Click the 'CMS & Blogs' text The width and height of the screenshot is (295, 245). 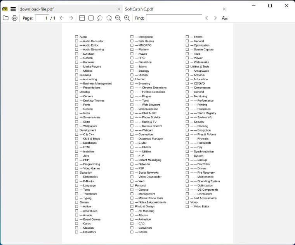[92, 139]
